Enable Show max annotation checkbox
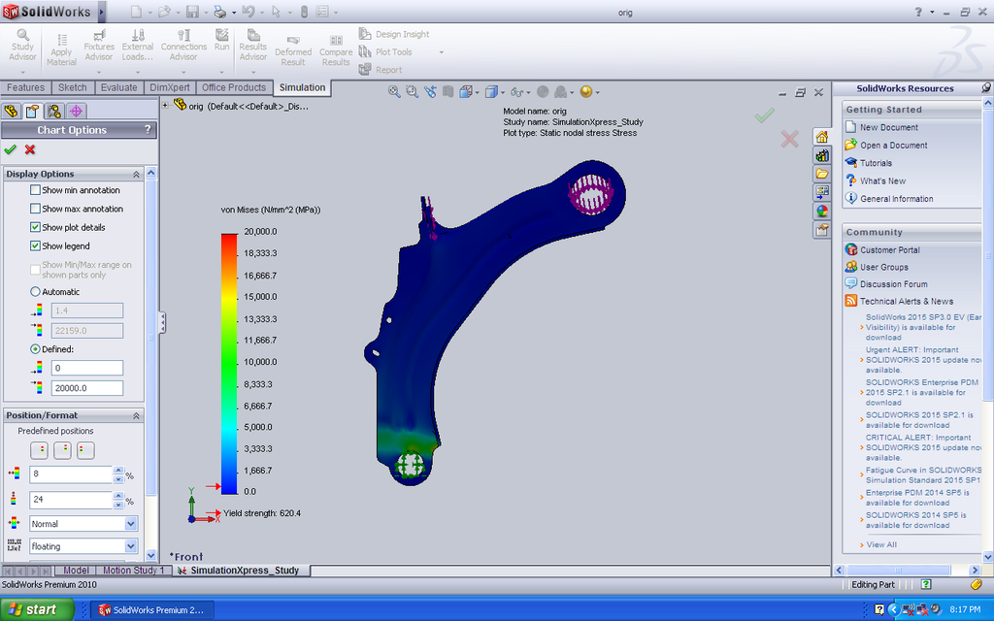Screen dimensions: 994x621 (x=36, y=209)
